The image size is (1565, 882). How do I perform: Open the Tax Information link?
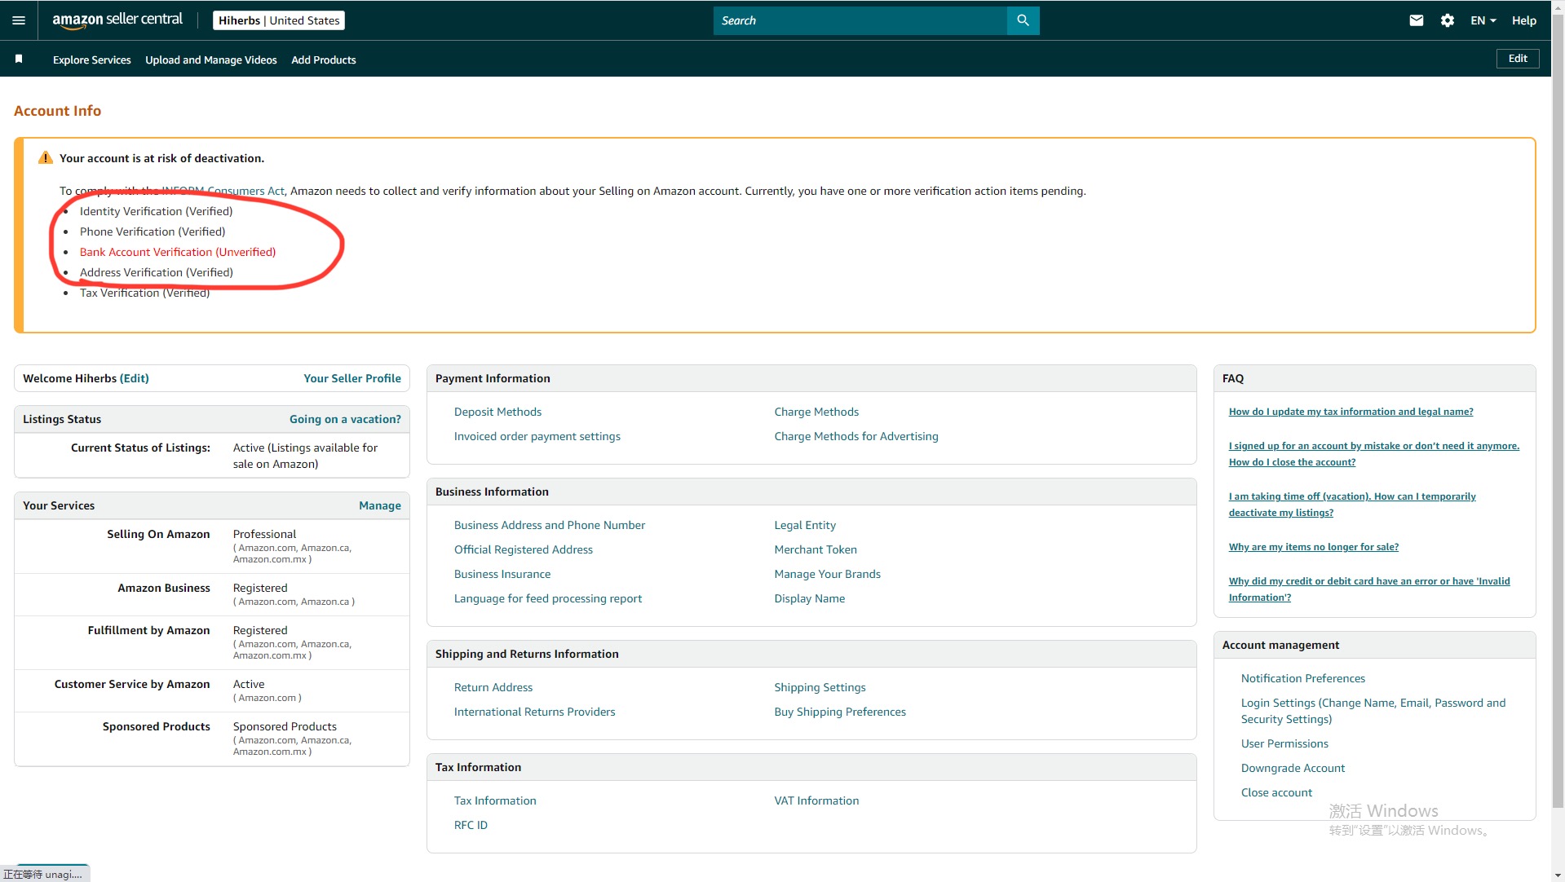pyautogui.click(x=495, y=800)
